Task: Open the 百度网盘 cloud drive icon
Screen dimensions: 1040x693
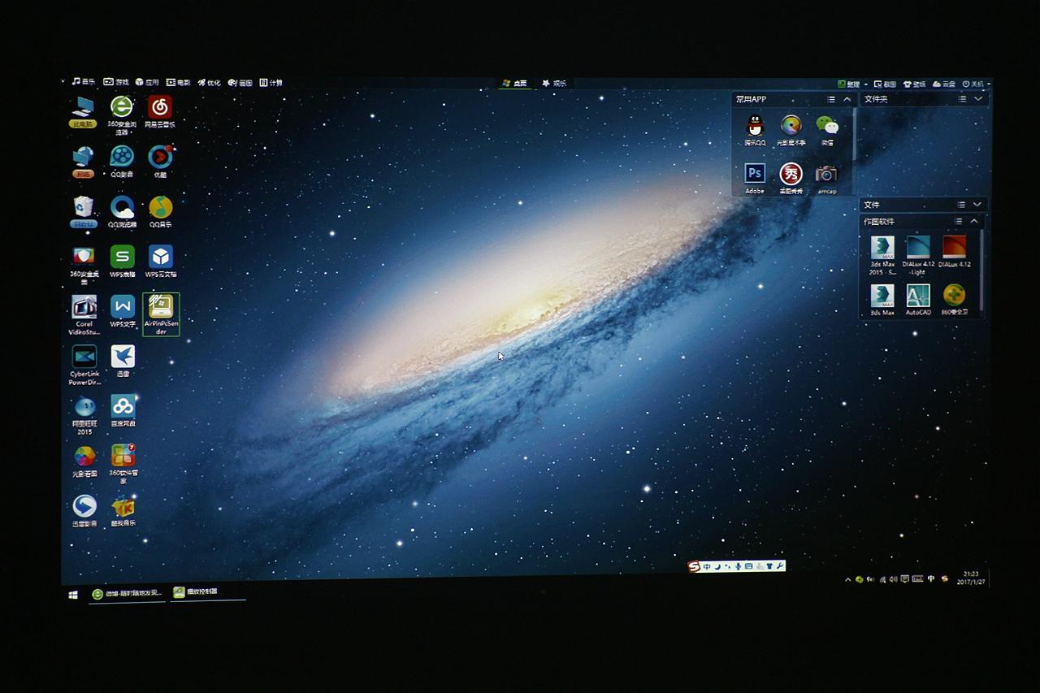Action: (x=123, y=411)
